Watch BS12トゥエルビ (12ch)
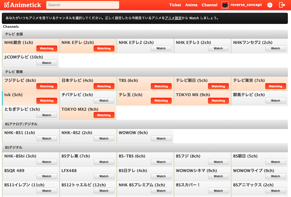This screenshot has width=291, height=197. pos(104,191)
